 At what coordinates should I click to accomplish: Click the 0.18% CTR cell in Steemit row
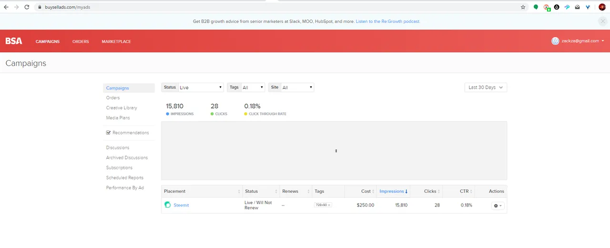(467, 205)
